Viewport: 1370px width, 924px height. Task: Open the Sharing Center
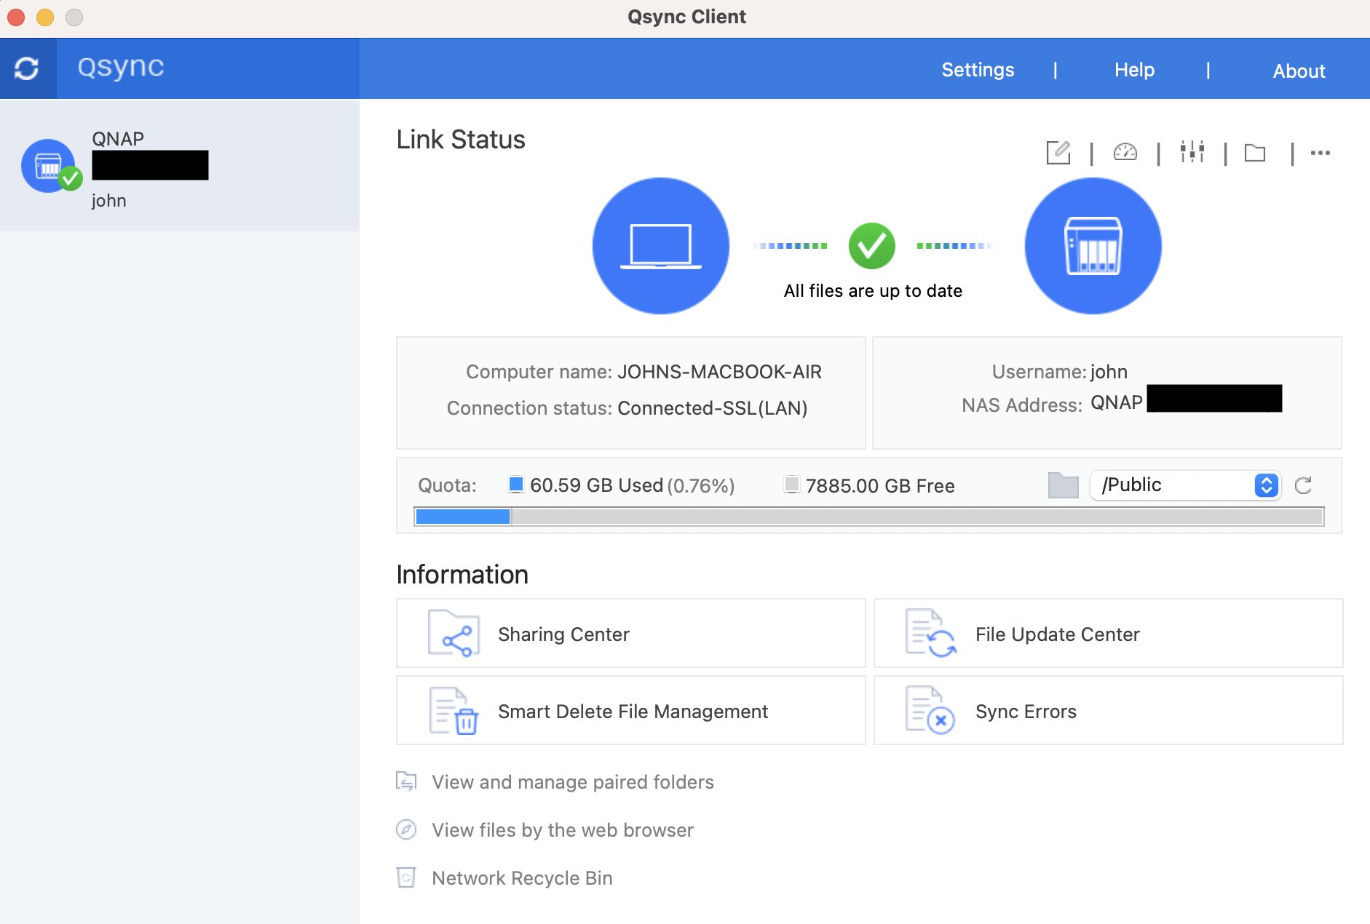pos(563,634)
